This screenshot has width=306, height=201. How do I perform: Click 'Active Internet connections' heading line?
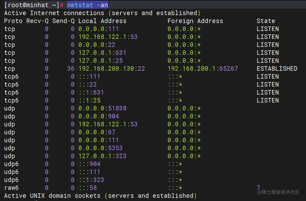click(102, 13)
